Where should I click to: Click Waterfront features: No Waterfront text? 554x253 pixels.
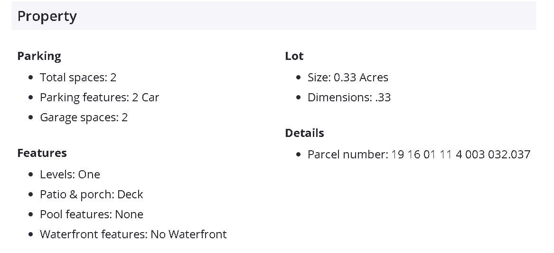133,234
